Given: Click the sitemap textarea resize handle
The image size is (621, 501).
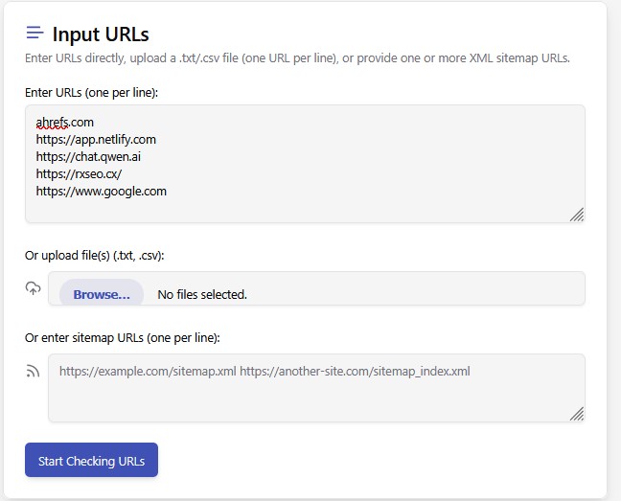Looking at the screenshot, I should click(577, 414).
